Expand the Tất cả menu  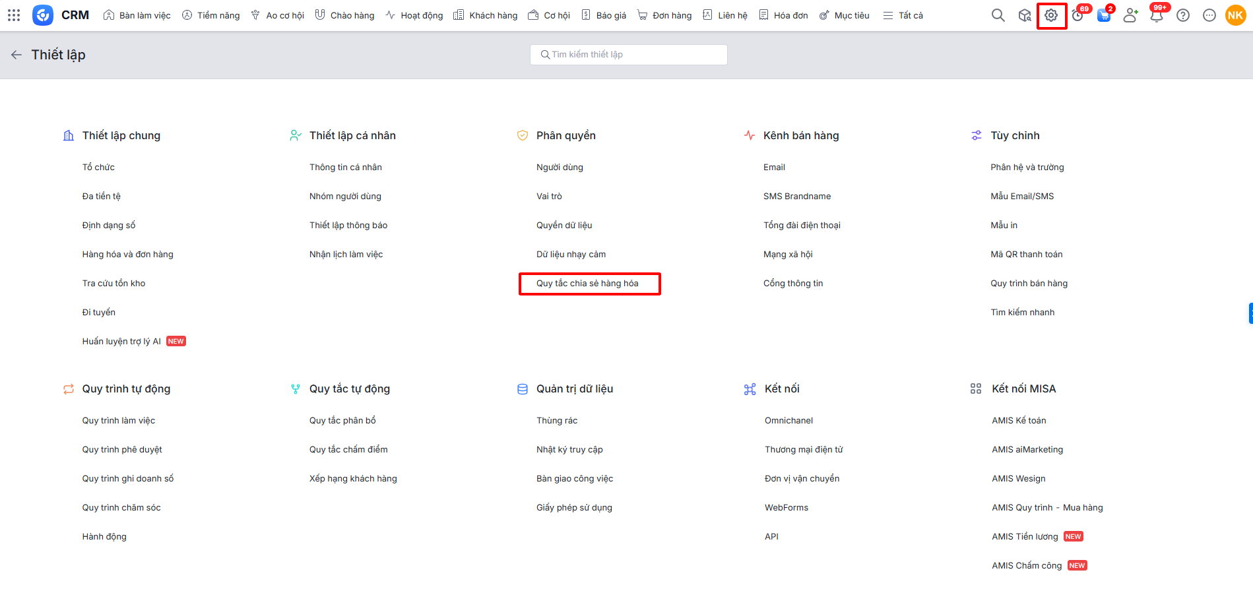[903, 15]
